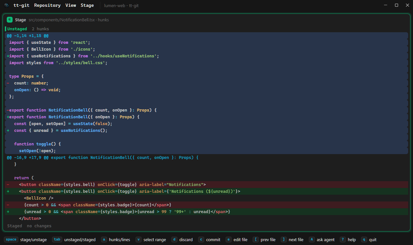Click the added 'const { unread }' line

(x=206, y=130)
